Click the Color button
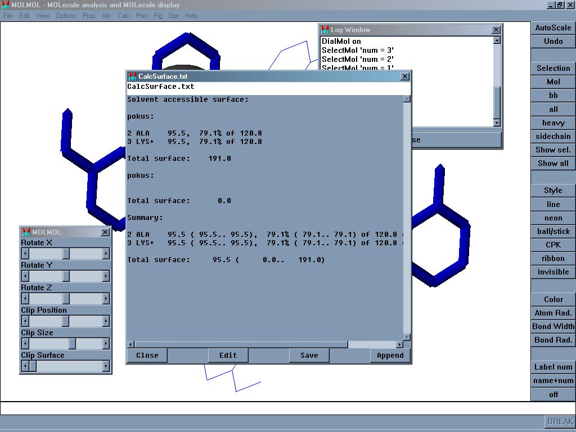The image size is (576, 432). pos(553,299)
